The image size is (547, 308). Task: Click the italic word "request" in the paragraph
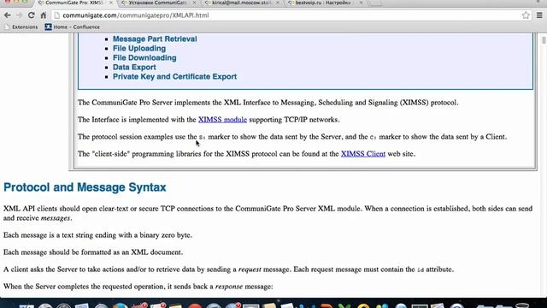[250, 269]
